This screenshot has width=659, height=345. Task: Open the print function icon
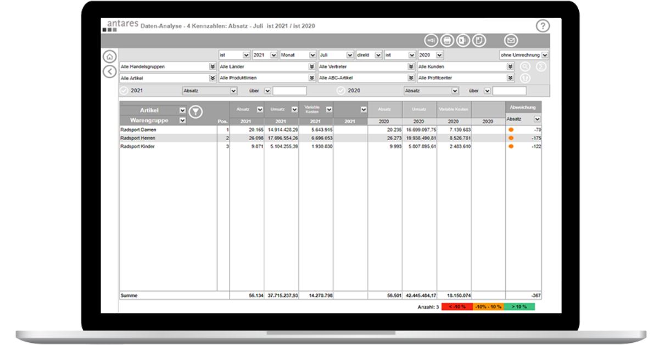(448, 40)
